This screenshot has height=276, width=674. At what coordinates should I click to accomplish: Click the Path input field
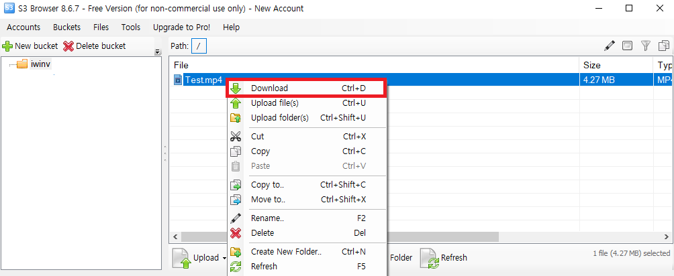point(199,46)
